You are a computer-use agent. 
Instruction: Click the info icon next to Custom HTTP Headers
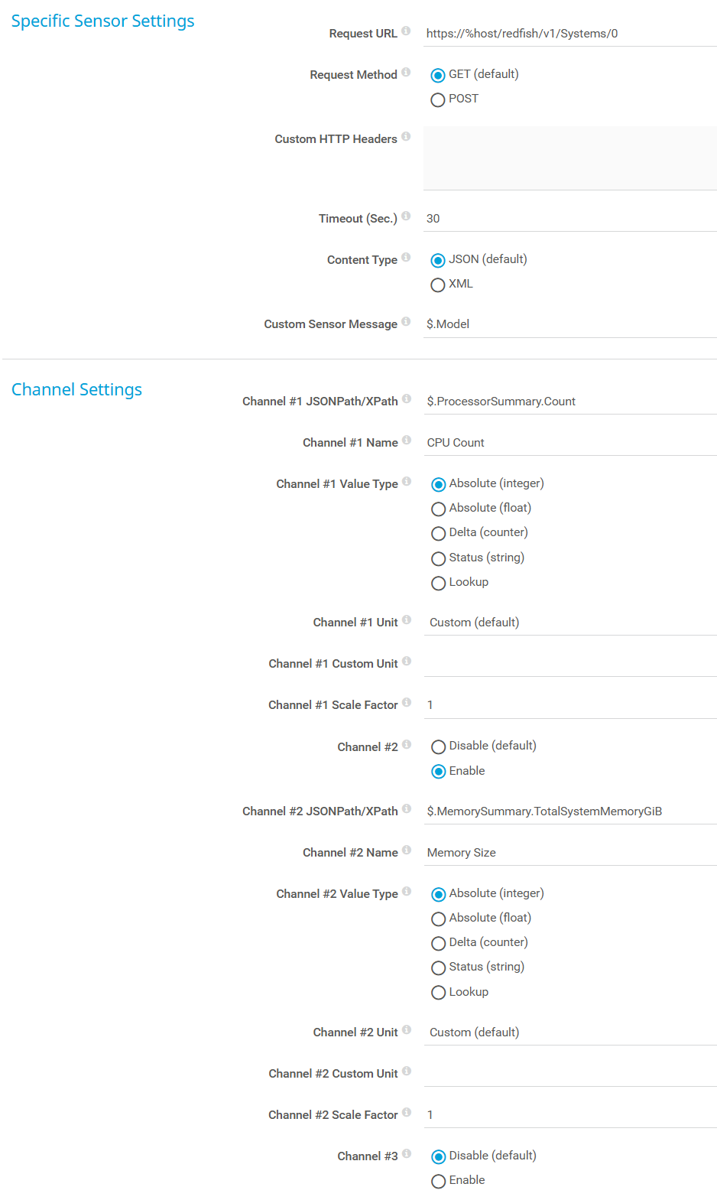406,137
